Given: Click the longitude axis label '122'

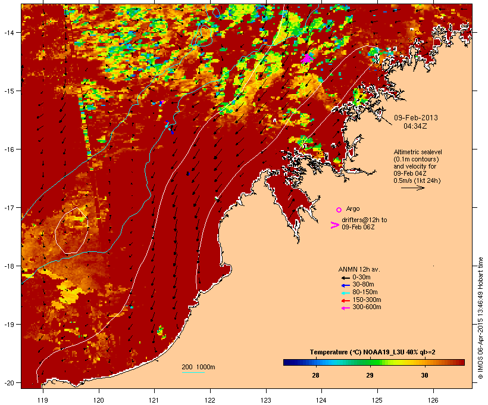Looking at the screenshot, I should point(210,400).
